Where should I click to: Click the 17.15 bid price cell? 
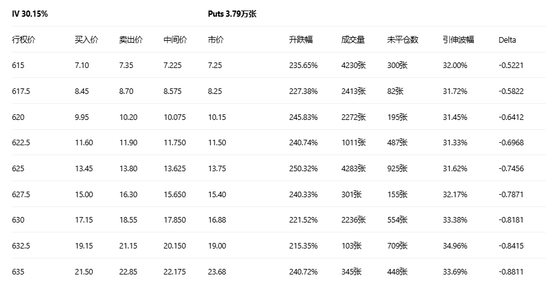click(83, 219)
